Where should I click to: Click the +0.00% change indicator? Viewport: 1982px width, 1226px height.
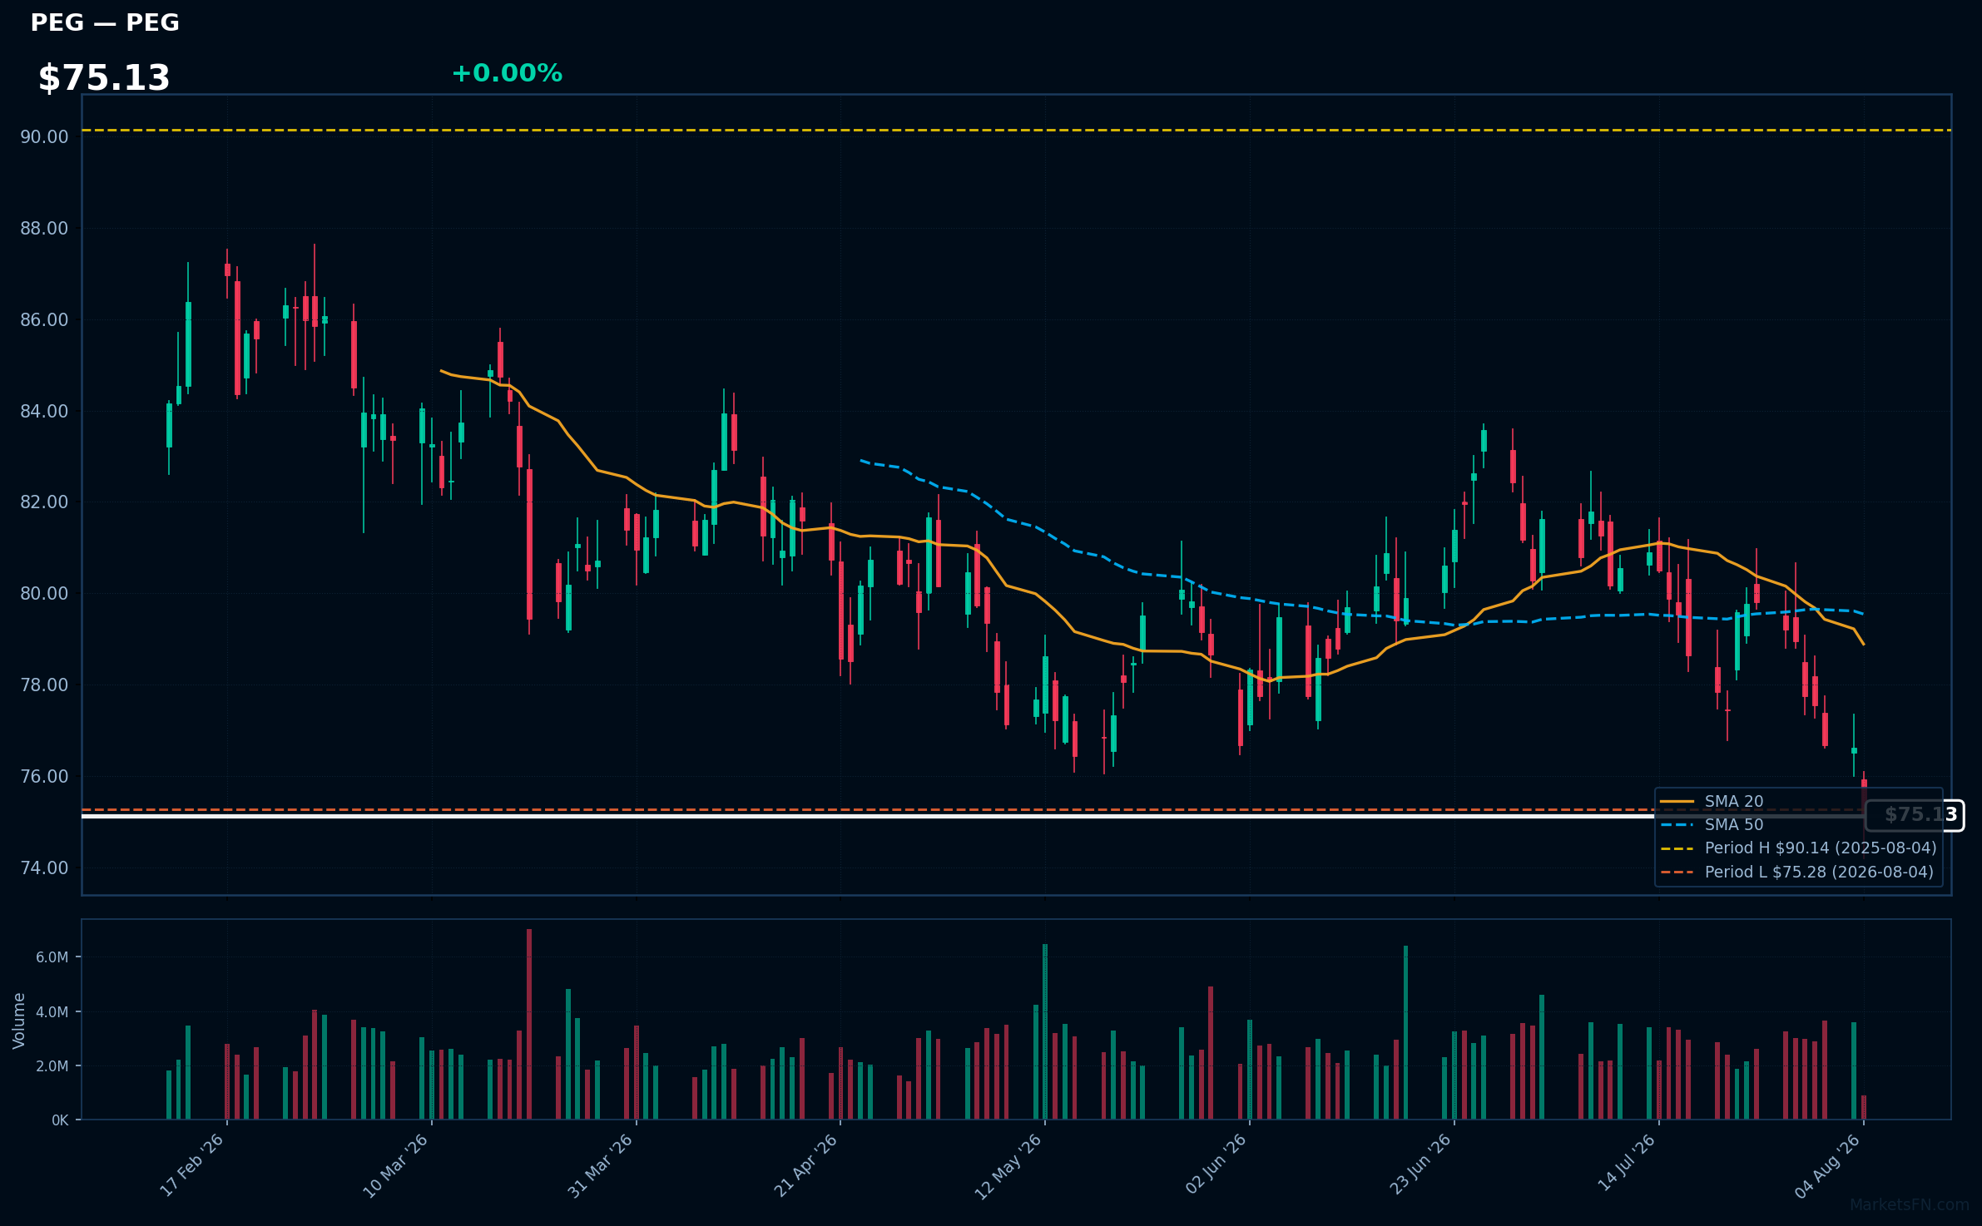[x=507, y=73]
